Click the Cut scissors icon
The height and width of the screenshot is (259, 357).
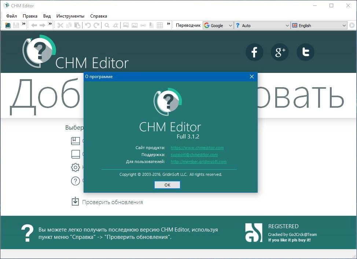click(x=60, y=25)
